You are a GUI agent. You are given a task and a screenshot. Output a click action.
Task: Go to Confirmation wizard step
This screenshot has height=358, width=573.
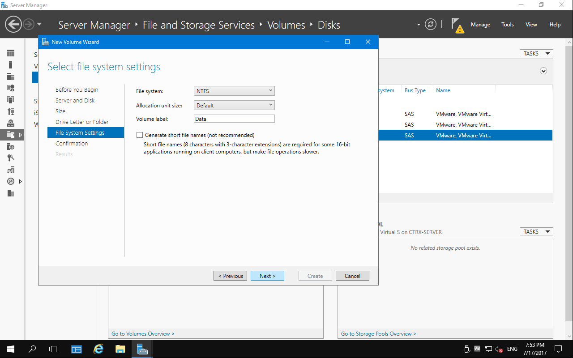(x=72, y=143)
